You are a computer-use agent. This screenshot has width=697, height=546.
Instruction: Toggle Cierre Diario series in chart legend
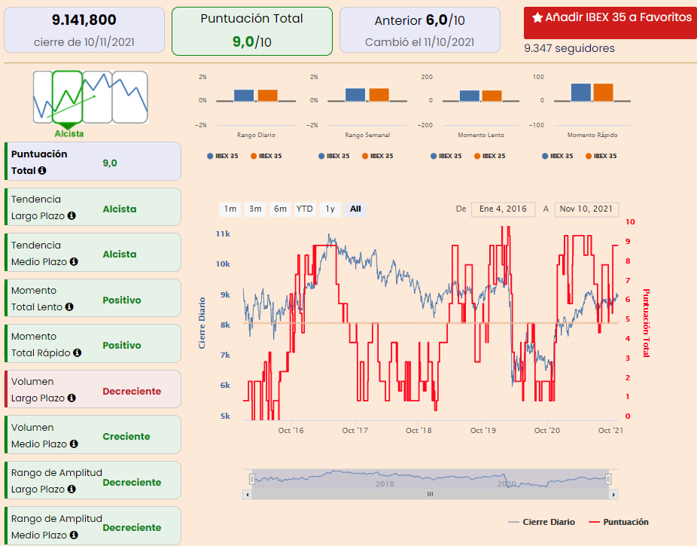click(x=541, y=522)
